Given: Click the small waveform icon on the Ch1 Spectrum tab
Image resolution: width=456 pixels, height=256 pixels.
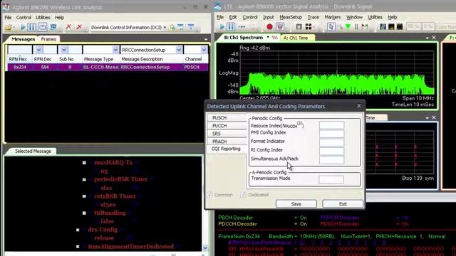Looking at the screenshot, I should [x=275, y=38].
